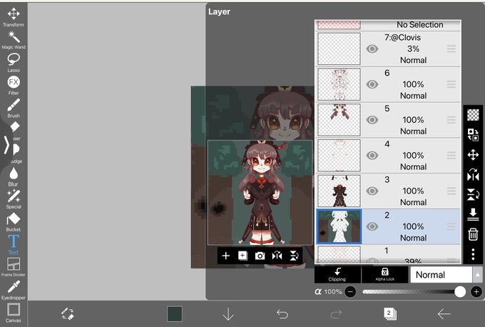Viewport: 485px width, 327px height.
Task: Select the Text tool
Action: coord(14,244)
